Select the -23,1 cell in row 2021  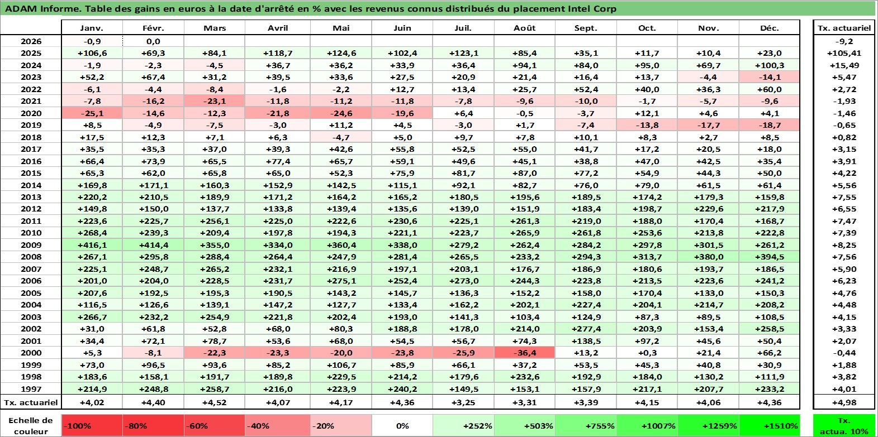pos(215,101)
